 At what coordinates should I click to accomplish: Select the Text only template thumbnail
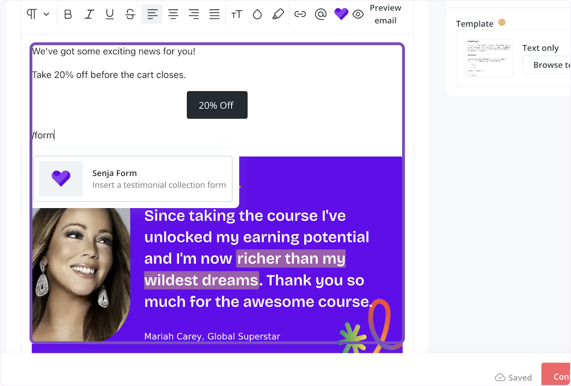489,58
